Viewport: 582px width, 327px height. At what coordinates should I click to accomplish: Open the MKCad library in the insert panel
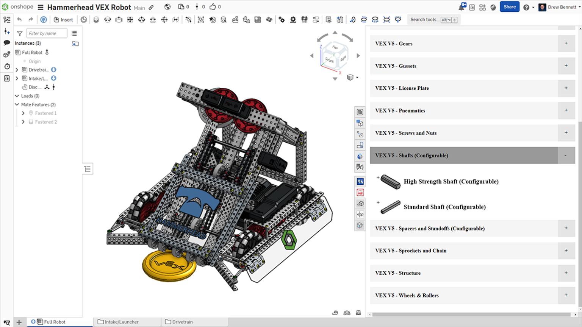pyautogui.click(x=360, y=181)
